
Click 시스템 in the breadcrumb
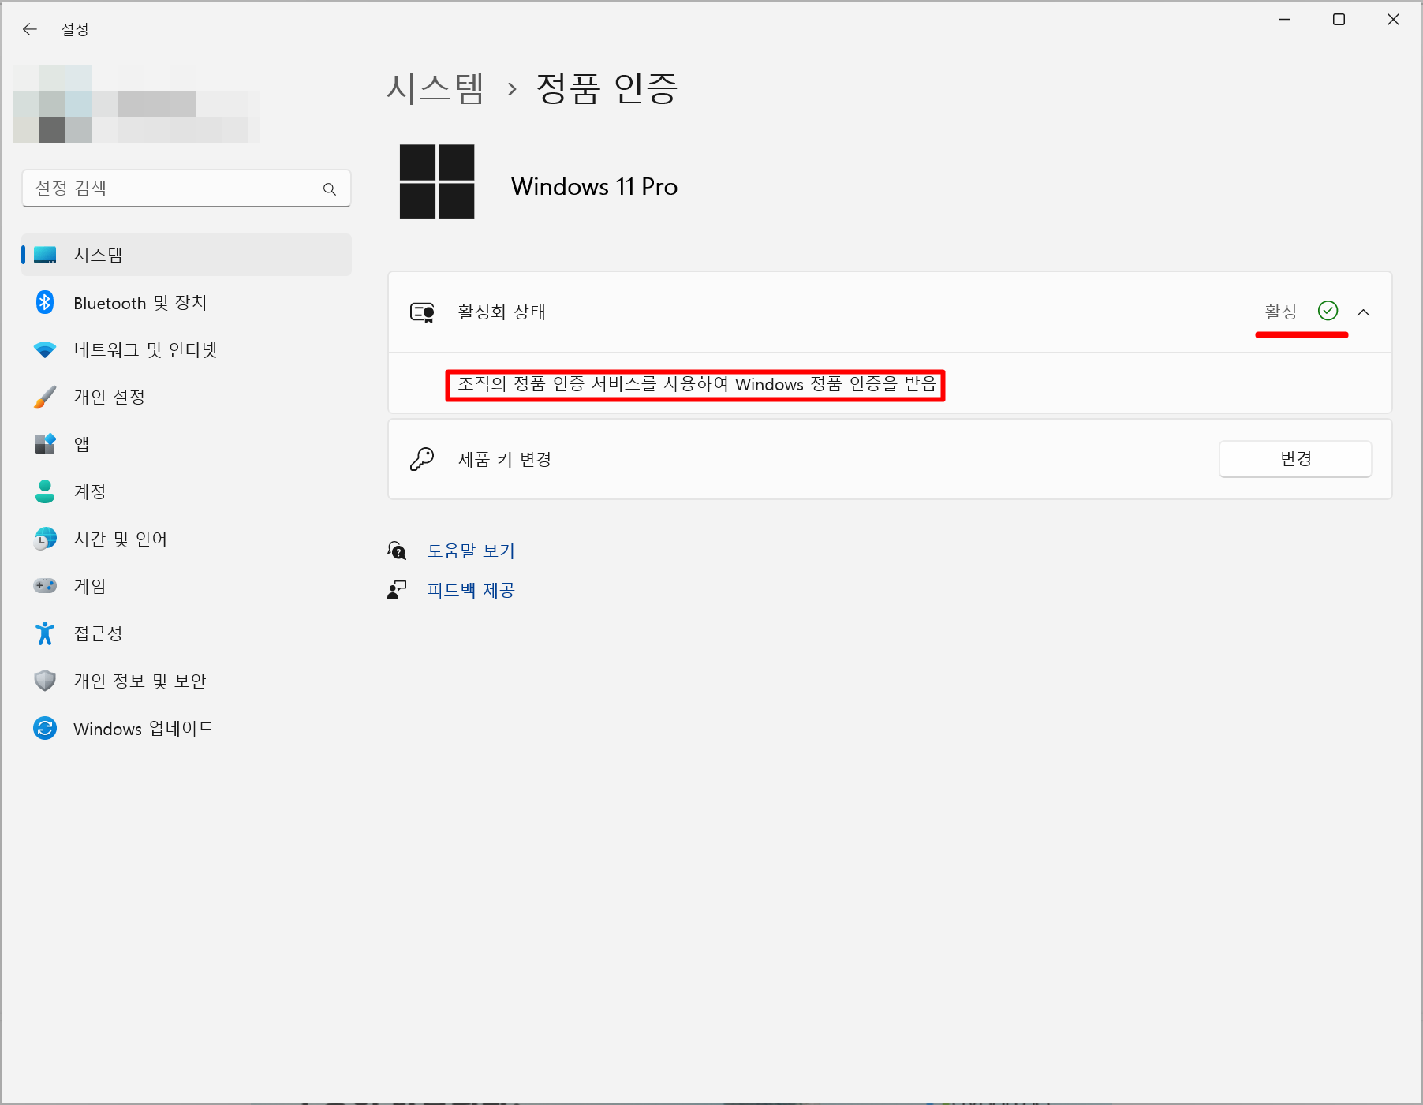coord(435,88)
